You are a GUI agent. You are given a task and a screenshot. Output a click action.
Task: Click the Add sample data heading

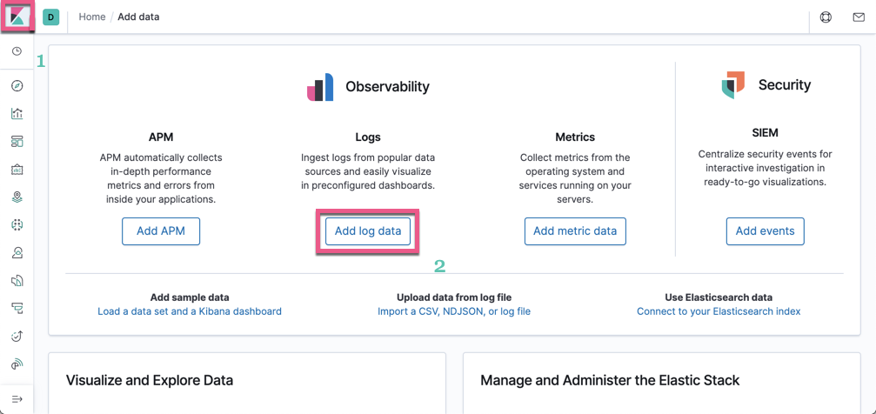coord(190,297)
